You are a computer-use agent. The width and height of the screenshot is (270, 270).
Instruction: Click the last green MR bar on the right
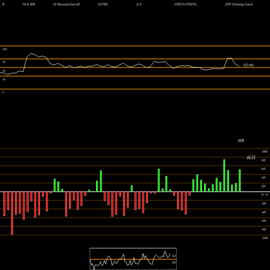(240, 180)
